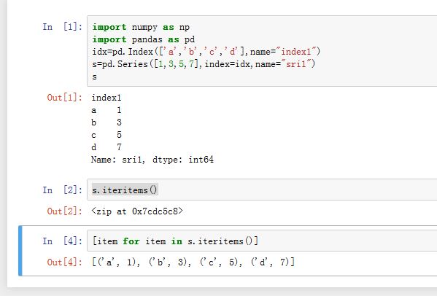Click the blue selection bar of the active cell
The height and width of the screenshot is (296, 437).
pyautogui.click(x=20, y=251)
